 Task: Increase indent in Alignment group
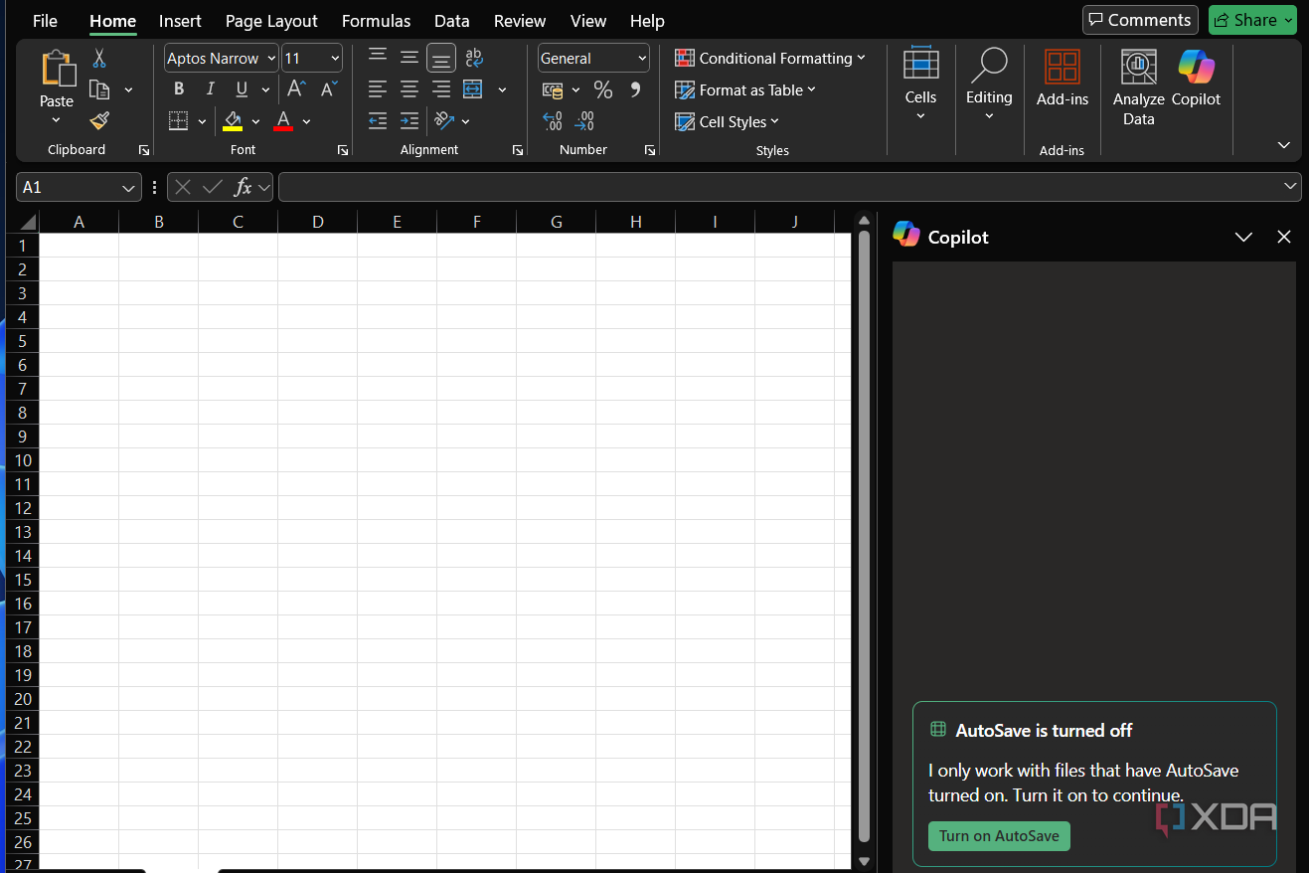click(x=409, y=121)
